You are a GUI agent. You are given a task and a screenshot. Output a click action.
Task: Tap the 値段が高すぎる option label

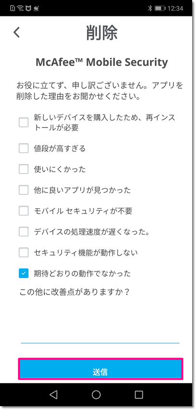tap(60, 149)
